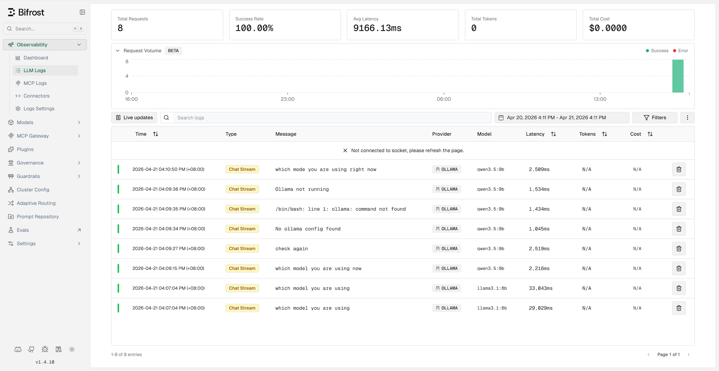Collapse the Request Volume chart

[118, 51]
